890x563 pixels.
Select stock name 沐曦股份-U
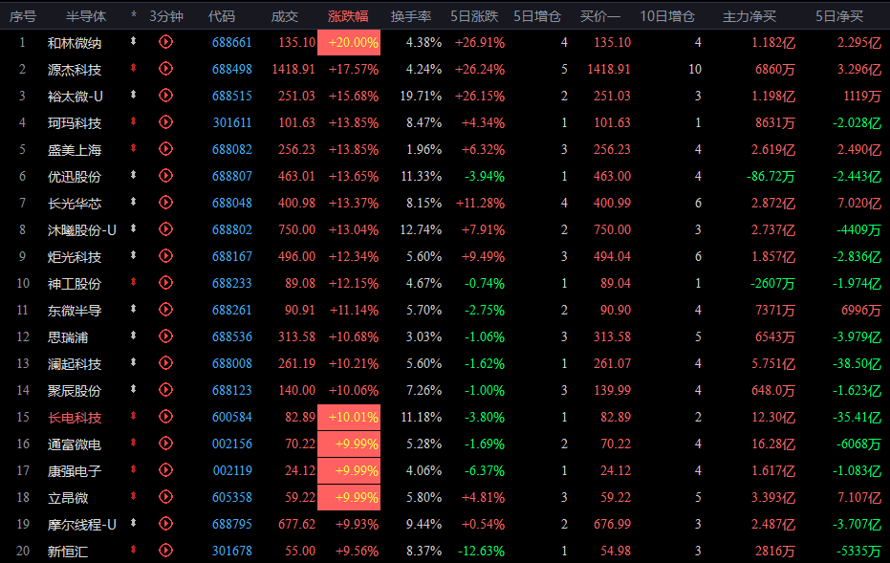click(x=82, y=229)
